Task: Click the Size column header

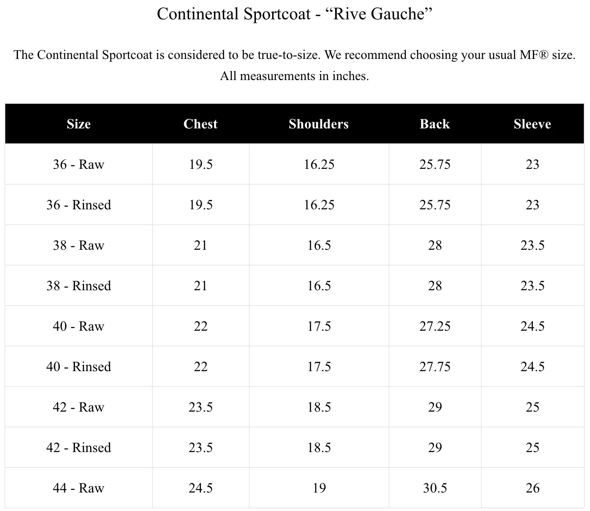Action: [x=79, y=124]
